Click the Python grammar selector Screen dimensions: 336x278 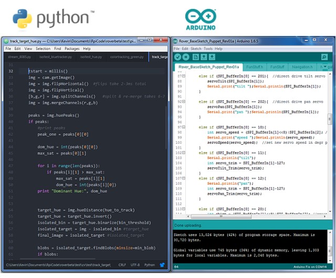(150, 265)
